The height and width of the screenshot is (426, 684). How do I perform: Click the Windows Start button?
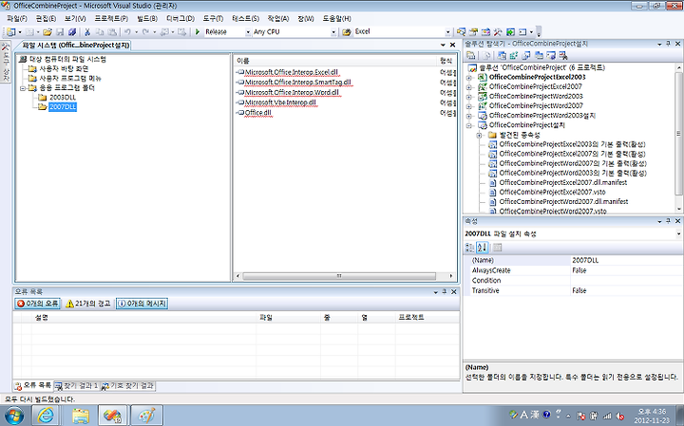click(x=14, y=416)
